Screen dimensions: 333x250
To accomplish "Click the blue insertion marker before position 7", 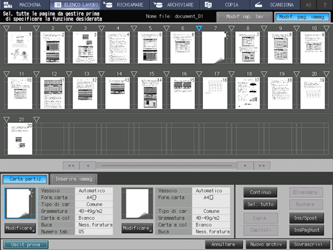I will point(199,28).
